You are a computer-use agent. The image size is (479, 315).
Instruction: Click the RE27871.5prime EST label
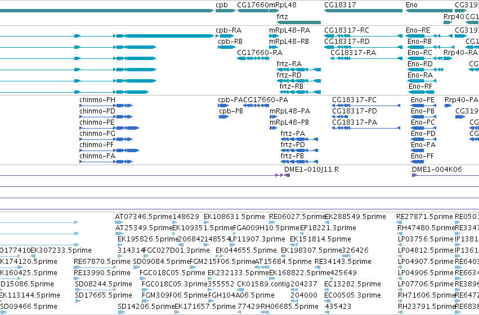tap(424, 217)
